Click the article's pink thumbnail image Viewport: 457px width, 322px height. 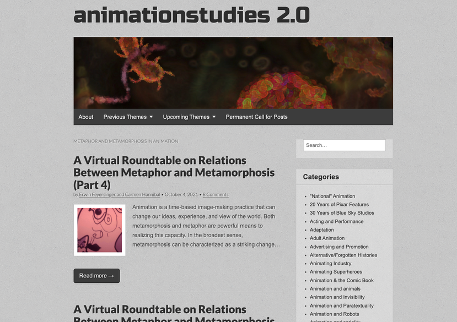coord(99,230)
